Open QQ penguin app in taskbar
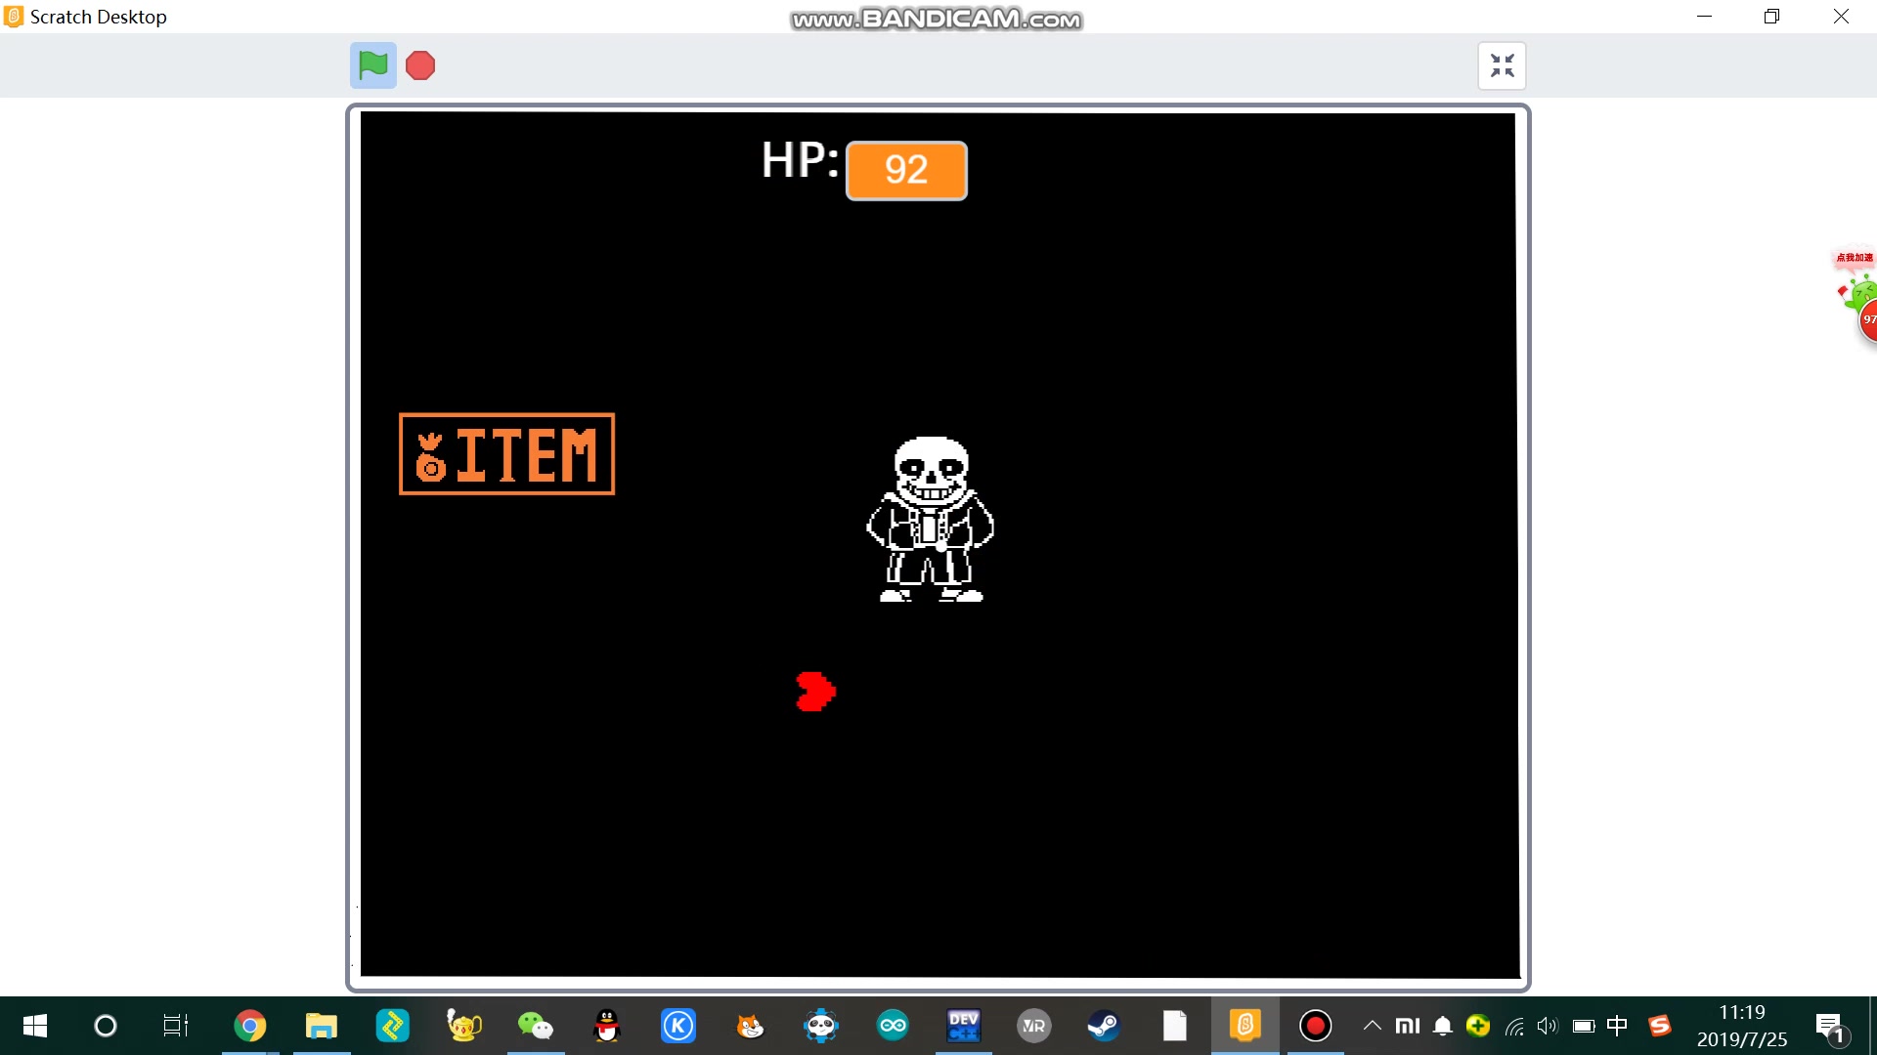This screenshot has height=1055, width=1877. click(607, 1026)
